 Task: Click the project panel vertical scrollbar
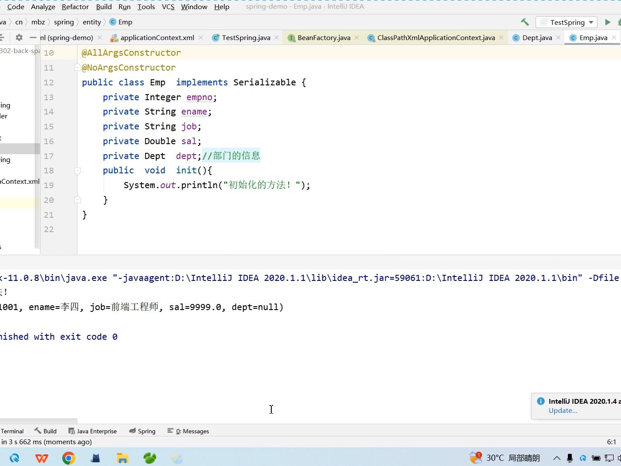37,146
